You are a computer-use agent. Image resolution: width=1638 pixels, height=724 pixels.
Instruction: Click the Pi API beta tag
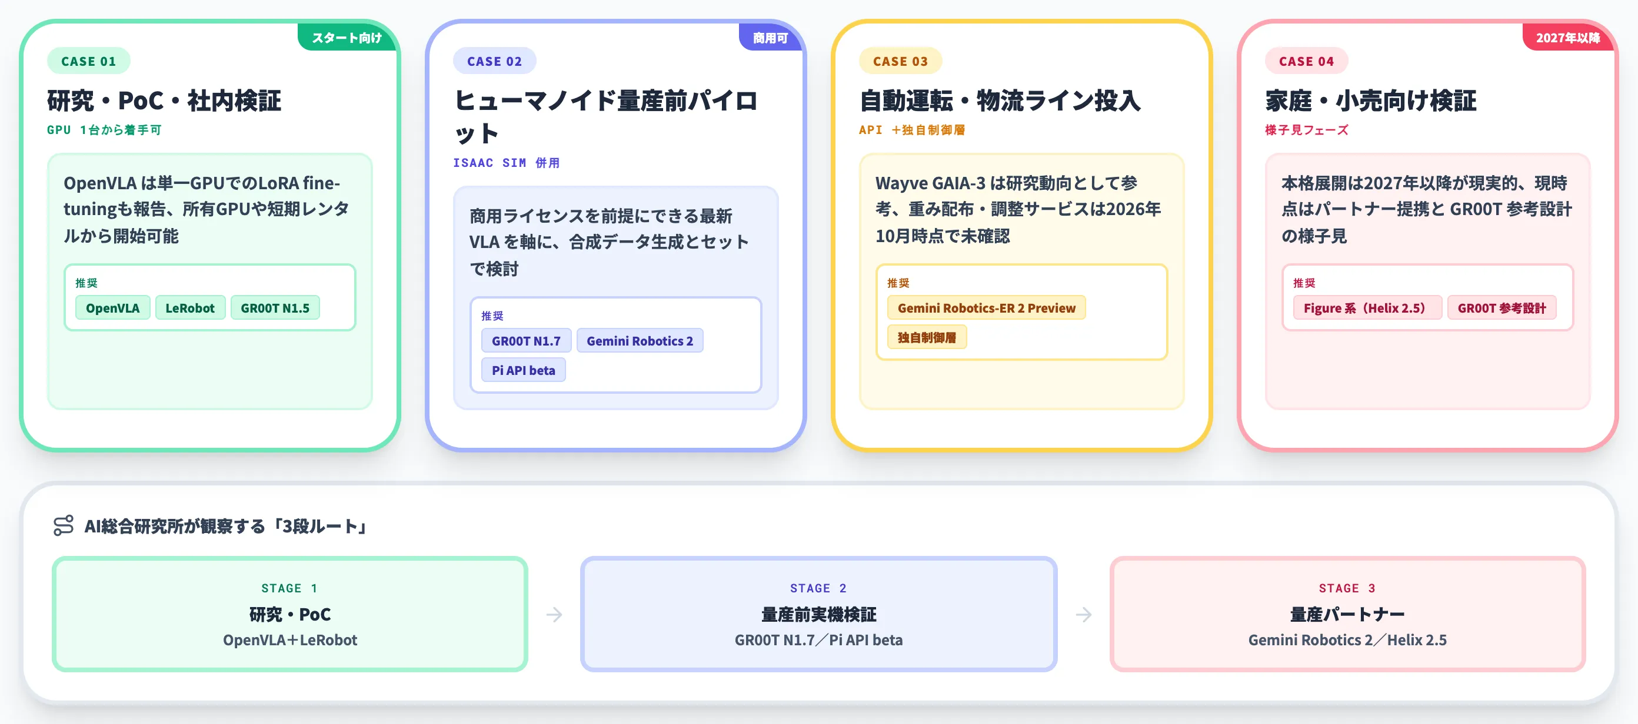click(523, 370)
